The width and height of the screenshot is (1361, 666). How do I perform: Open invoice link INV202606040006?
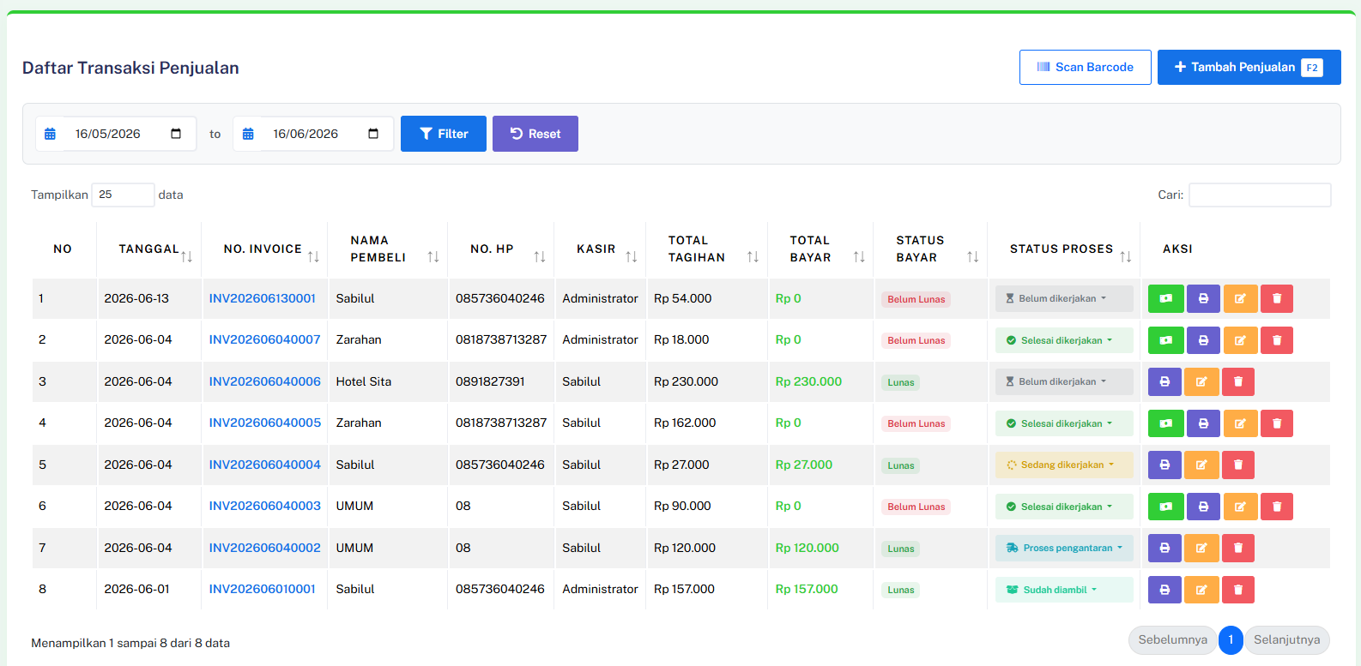pyautogui.click(x=265, y=381)
